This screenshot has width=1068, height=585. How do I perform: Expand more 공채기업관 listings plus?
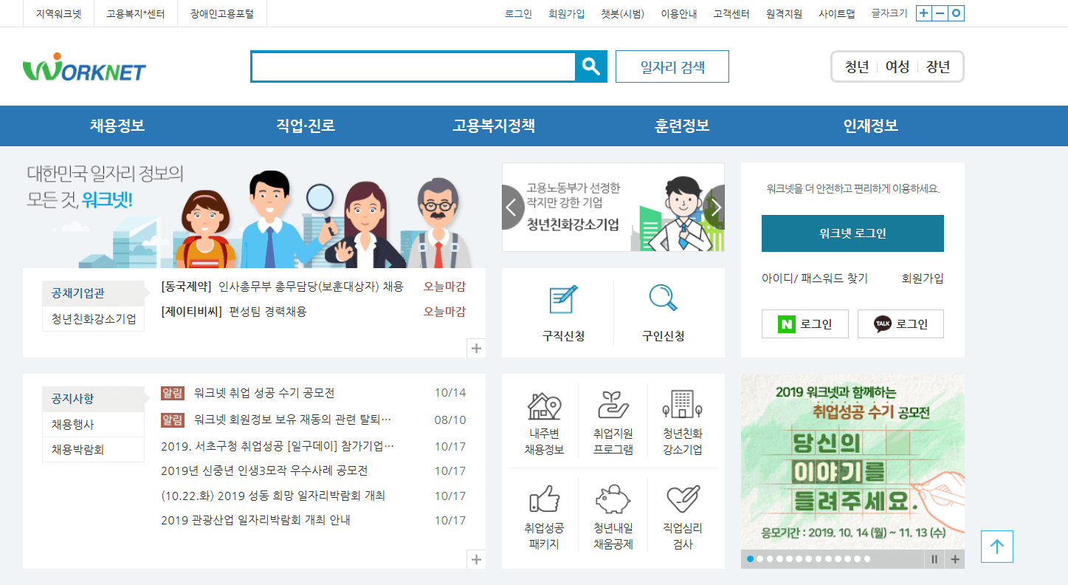pyautogui.click(x=477, y=349)
